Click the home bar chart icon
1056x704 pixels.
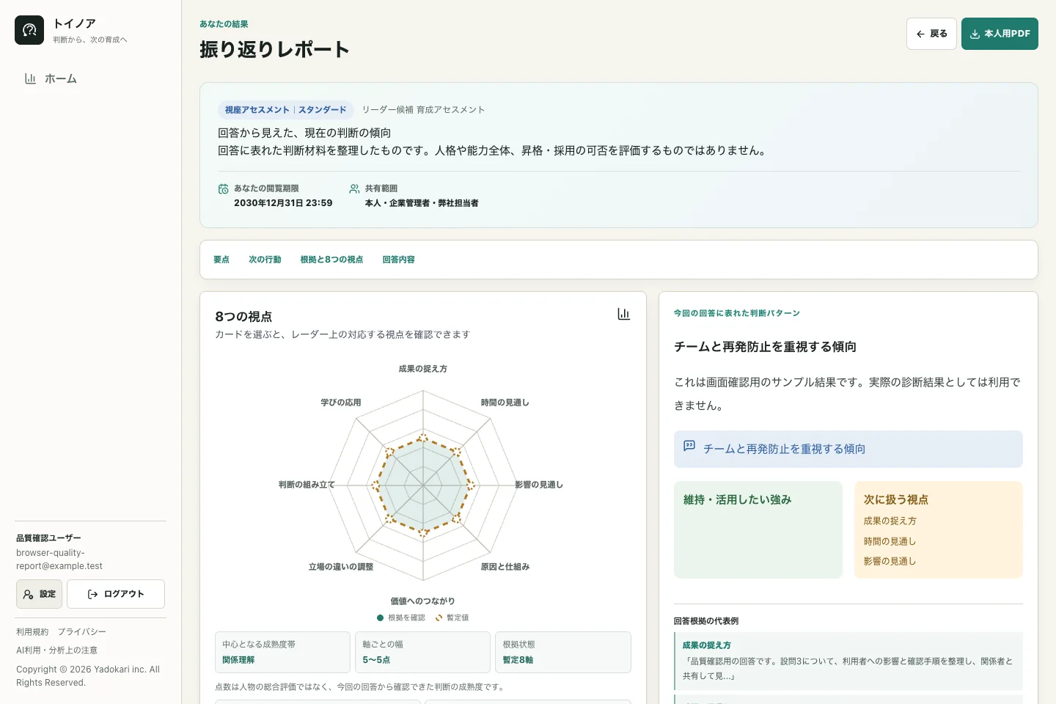point(30,78)
